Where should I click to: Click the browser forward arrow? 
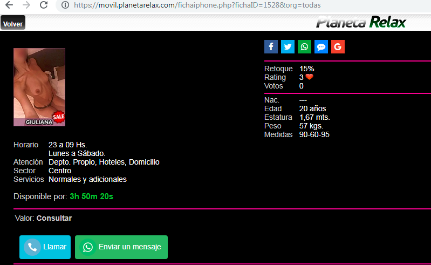click(26, 5)
